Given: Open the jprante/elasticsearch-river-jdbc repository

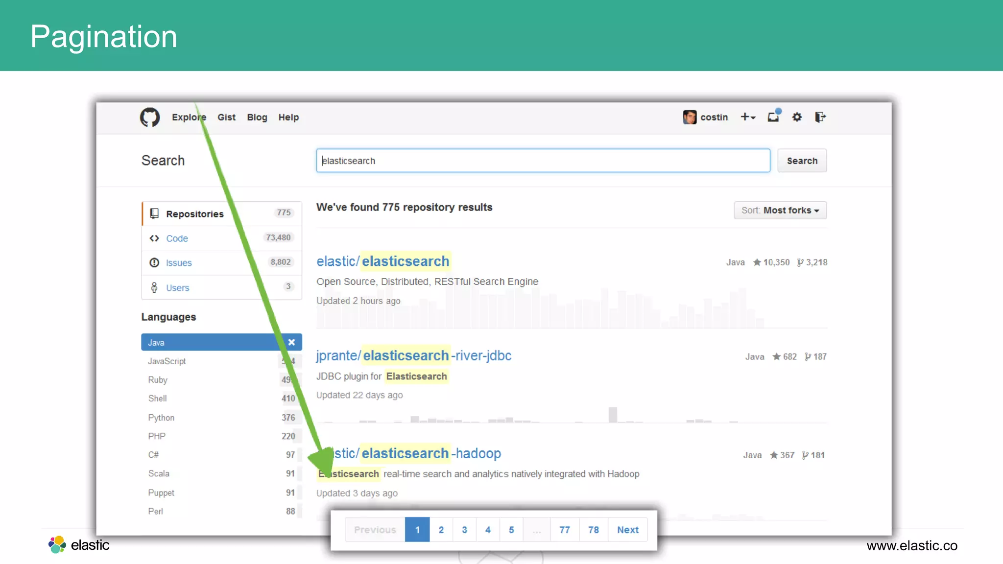Looking at the screenshot, I should click(x=414, y=356).
